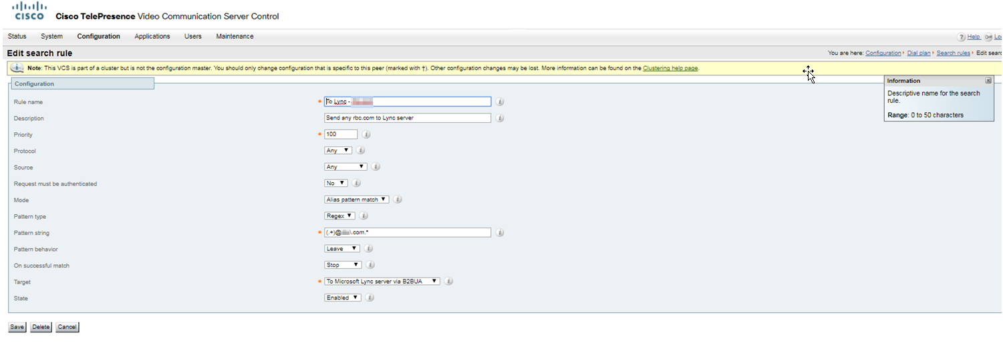Go to Search rules breadcrumb link

pyautogui.click(x=954, y=53)
